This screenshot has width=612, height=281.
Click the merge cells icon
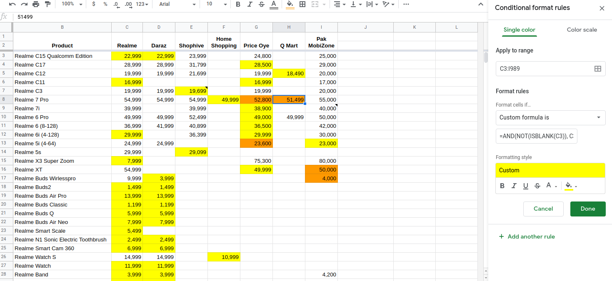315,5
